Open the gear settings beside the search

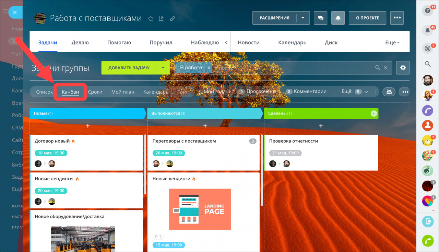[403, 68]
